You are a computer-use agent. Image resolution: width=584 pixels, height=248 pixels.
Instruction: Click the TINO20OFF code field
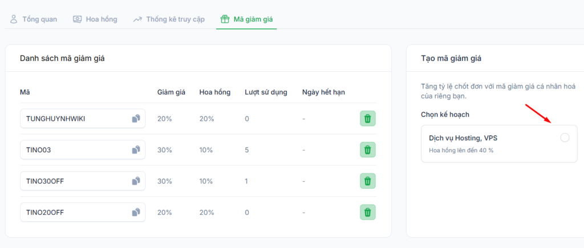(x=83, y=213)
